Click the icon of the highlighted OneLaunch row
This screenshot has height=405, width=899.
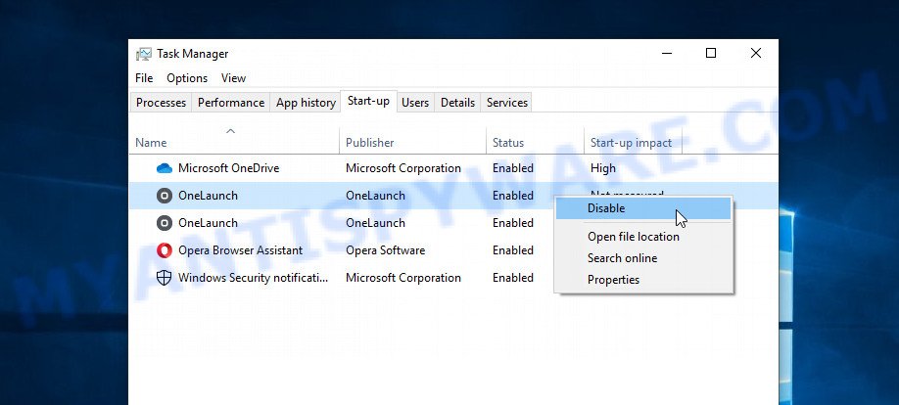point(164,196)
